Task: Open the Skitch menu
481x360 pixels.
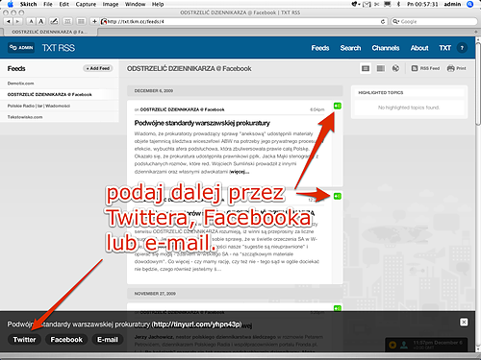Action: (28, 4)
